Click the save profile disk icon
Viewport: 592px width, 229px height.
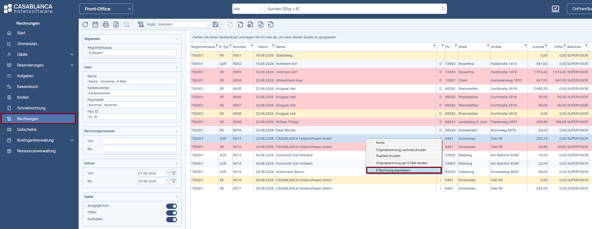pyautogui.click(x=215, y=24)
